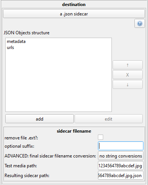Click the 'destination' panel title
The height and width of the screenshot is (185, 148).
tap(74, 5)
